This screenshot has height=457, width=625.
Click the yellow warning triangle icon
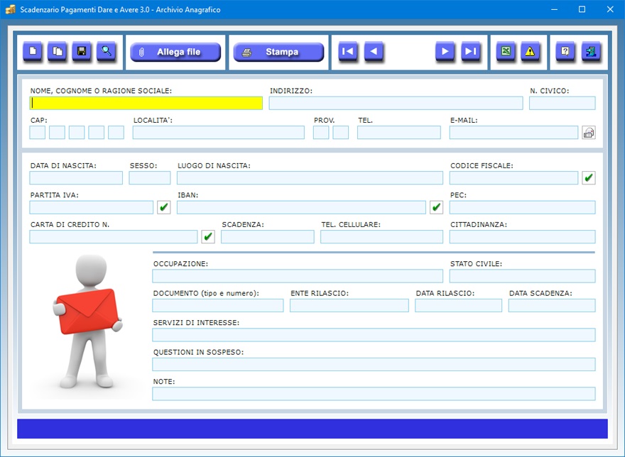tap(530, 51)
